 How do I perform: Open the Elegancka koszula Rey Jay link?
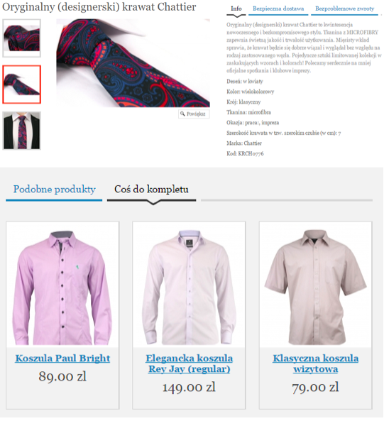(x=190, y=363)
